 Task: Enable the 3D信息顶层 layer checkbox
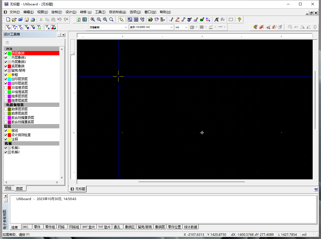6,88
